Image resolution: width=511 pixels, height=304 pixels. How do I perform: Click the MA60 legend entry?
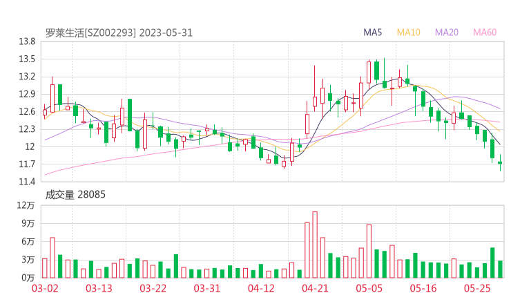484,32
